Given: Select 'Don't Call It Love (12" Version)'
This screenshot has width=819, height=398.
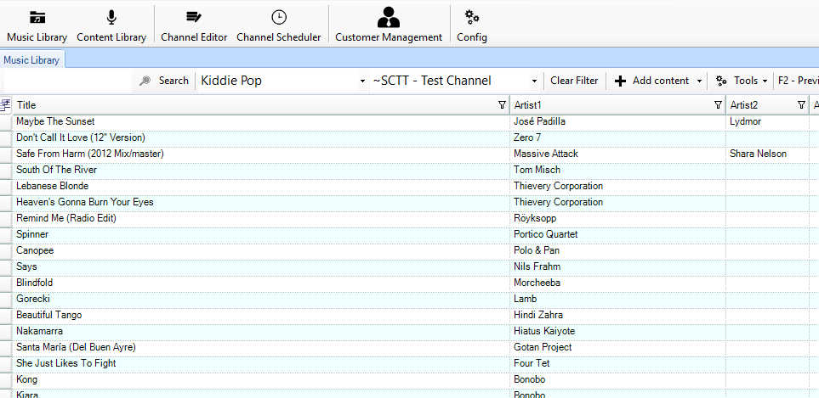Looking at the screenshot, I should [81, 137].
